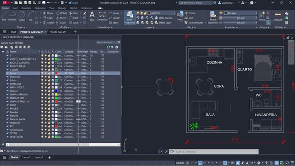Image resolution: width=295 pixels, height=166 pixels.
Task: Toggle freeze sun for BLOCOS MESA layer
Action: (x=46, y=66)
